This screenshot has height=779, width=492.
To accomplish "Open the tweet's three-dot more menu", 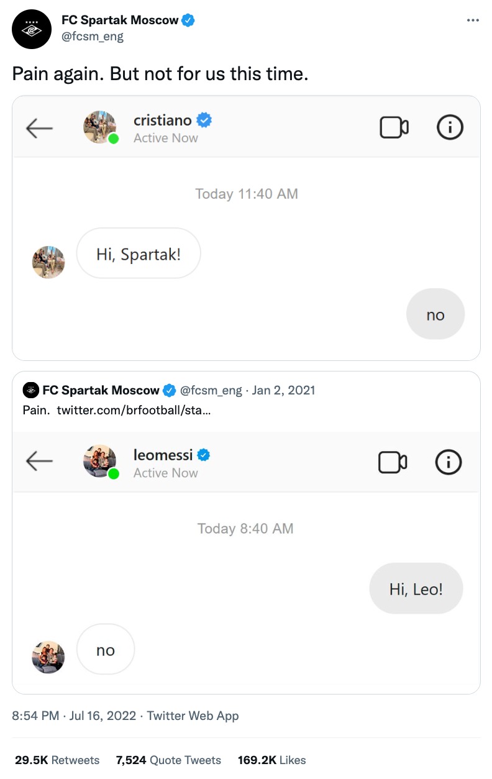I will 473,20.
